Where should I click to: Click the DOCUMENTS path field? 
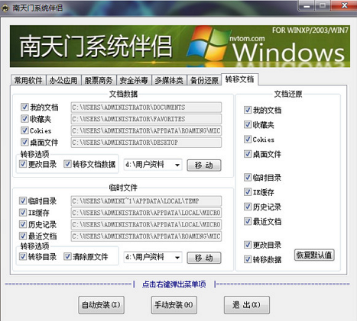[146, 108]
